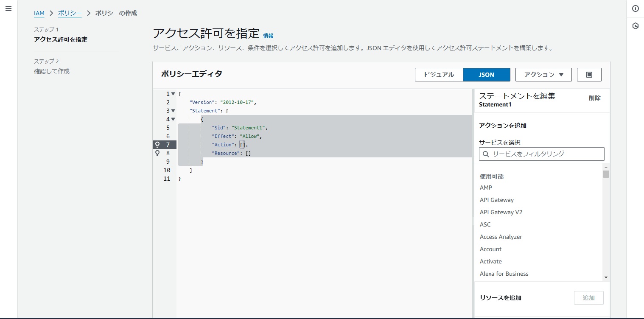The height and width of the screenshot is (319, 644).
Task: Collapse the Statement array fold on line 3
Action: tap(173, 110)
